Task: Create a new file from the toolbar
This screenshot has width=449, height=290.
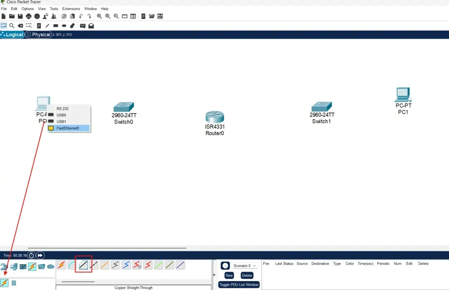Action: (3, 16)
